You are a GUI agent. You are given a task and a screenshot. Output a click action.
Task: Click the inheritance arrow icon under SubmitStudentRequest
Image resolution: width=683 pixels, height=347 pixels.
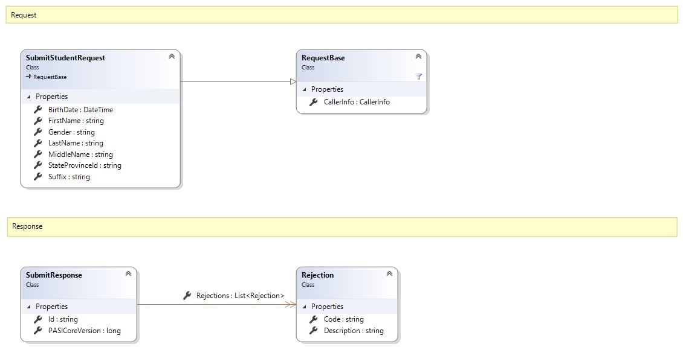pos(29,77)
